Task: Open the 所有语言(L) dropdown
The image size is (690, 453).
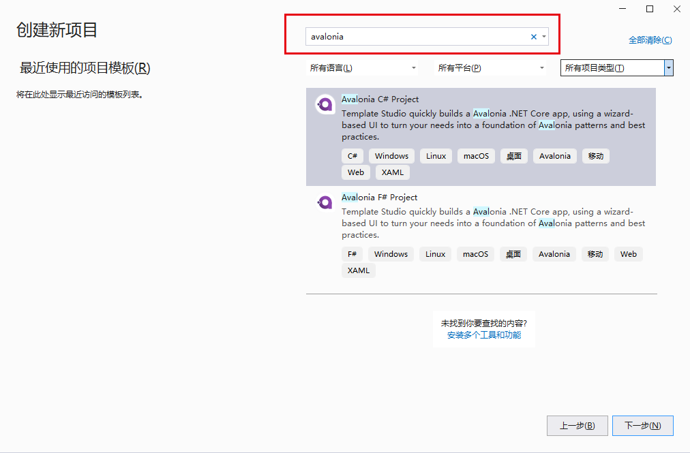Action: pyautogui.click(x=362, y=67)
